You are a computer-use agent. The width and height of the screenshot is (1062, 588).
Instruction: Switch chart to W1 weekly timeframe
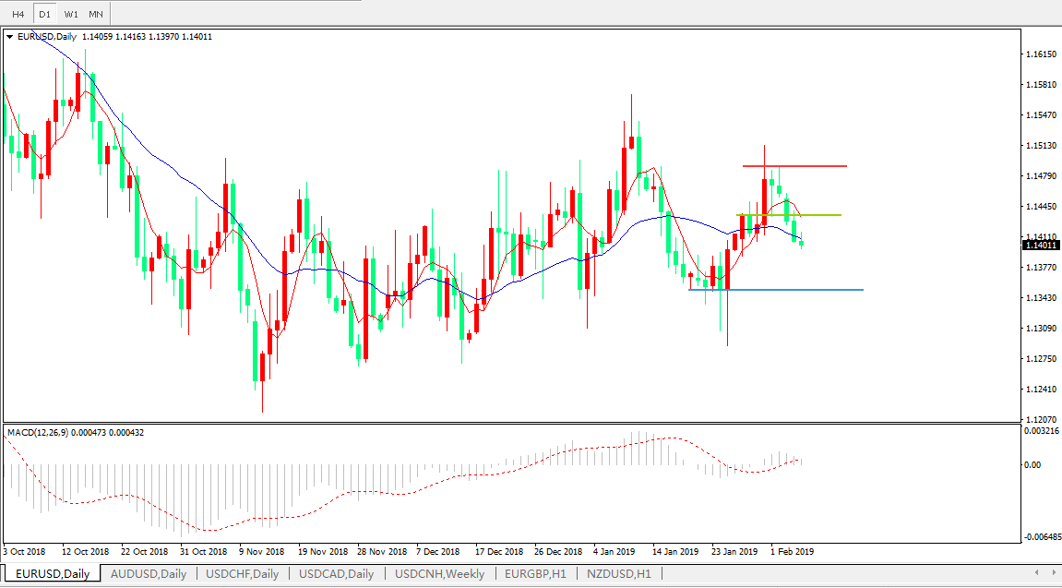point(71,14)
